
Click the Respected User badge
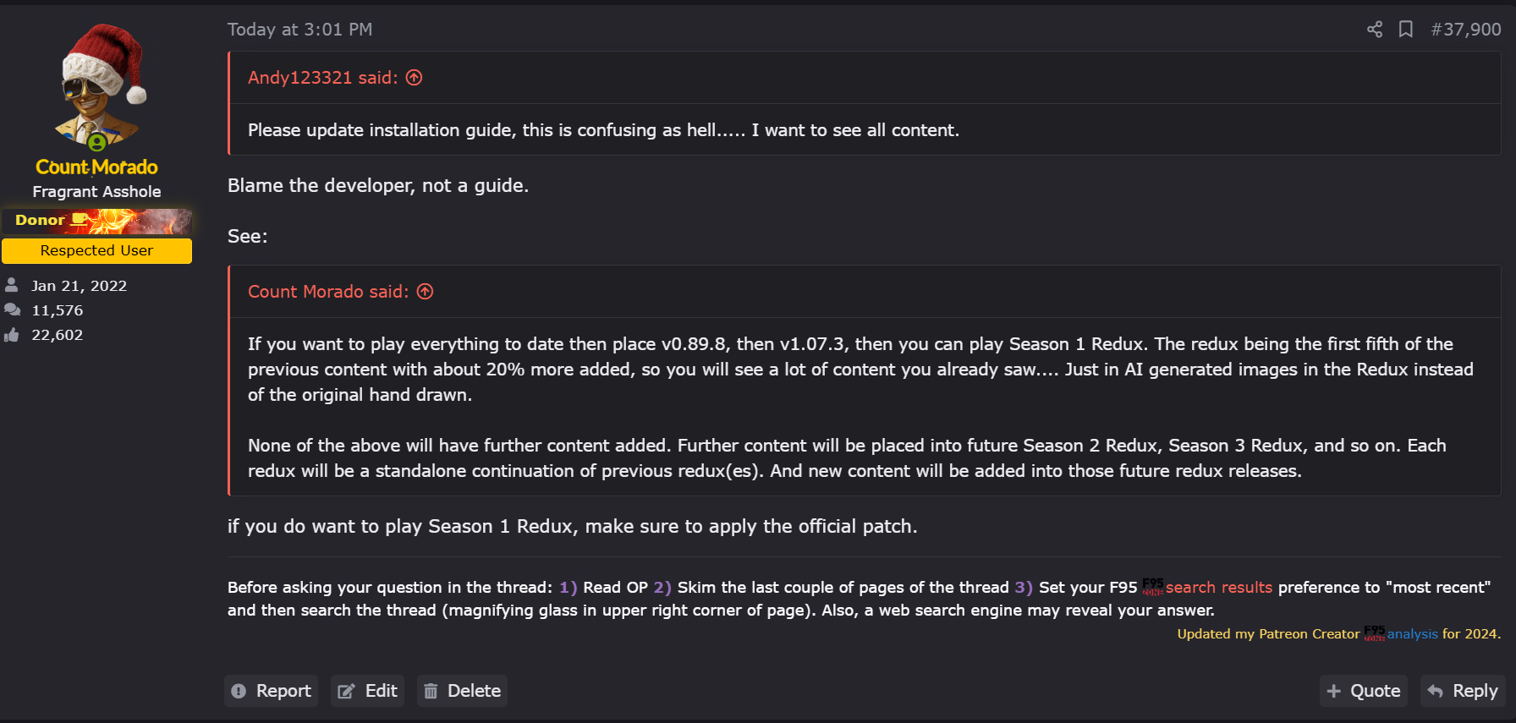(x=96, y=251)
